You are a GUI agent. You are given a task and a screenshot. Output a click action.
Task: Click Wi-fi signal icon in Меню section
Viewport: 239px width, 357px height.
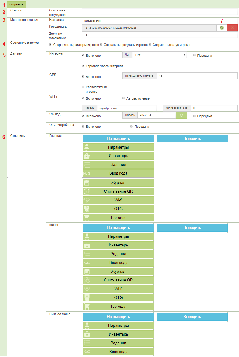87,289
